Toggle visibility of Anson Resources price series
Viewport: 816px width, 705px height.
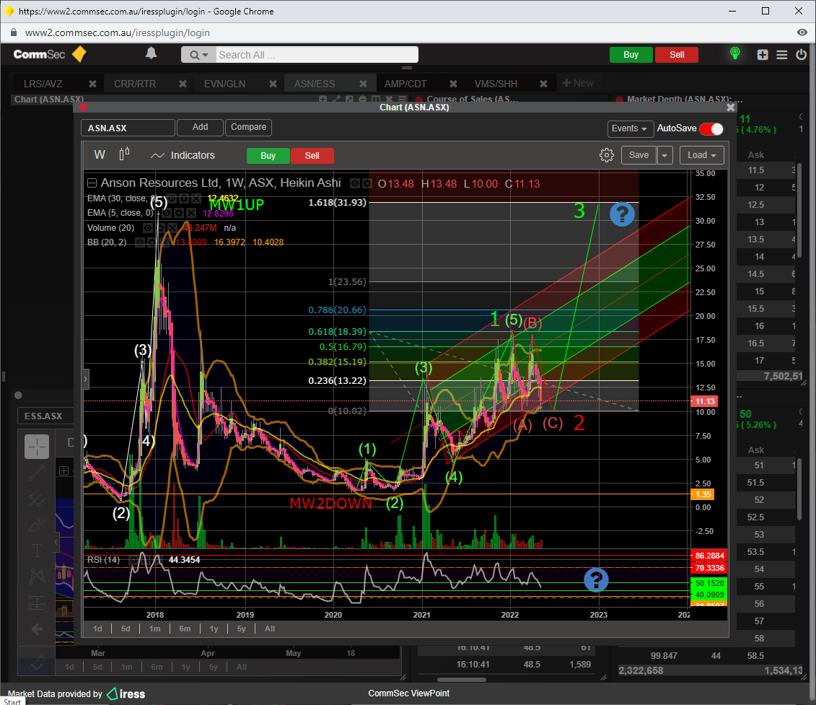tap(355, 183)
